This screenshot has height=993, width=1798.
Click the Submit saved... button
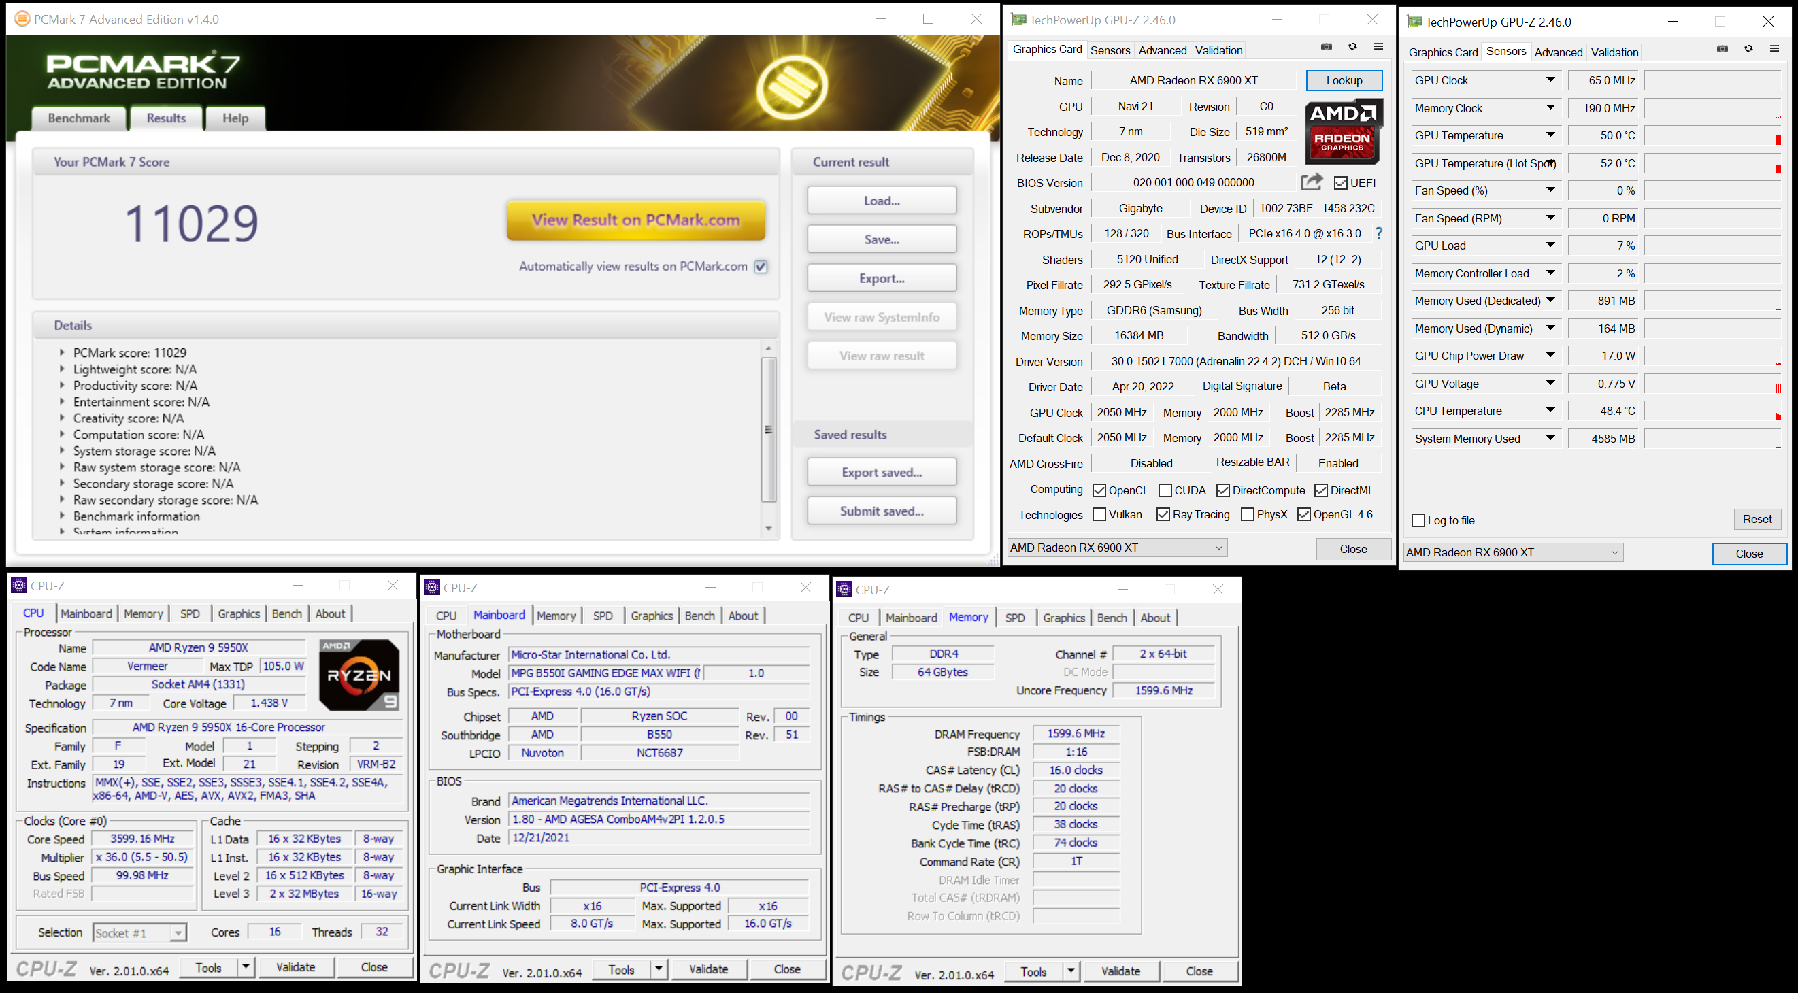[882, 511]
